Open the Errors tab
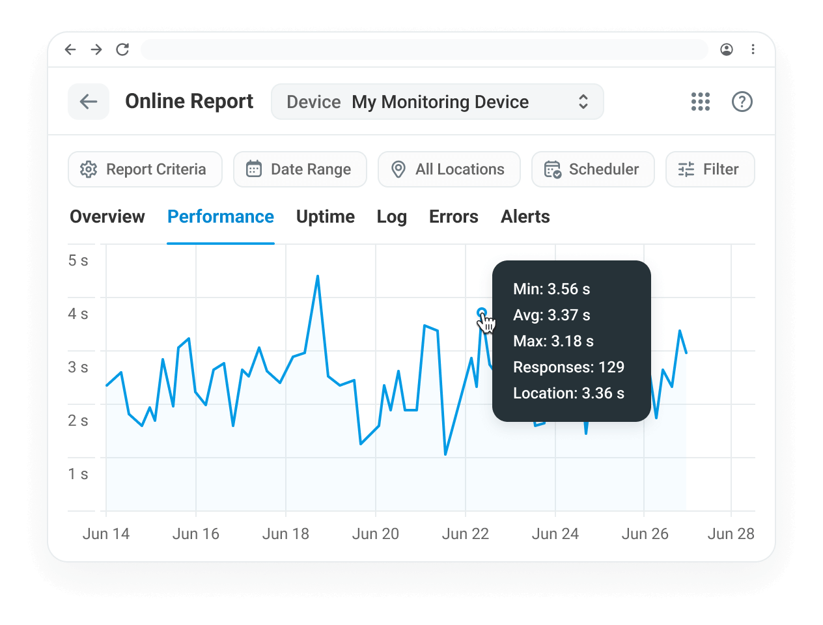 tap(453, 217)
